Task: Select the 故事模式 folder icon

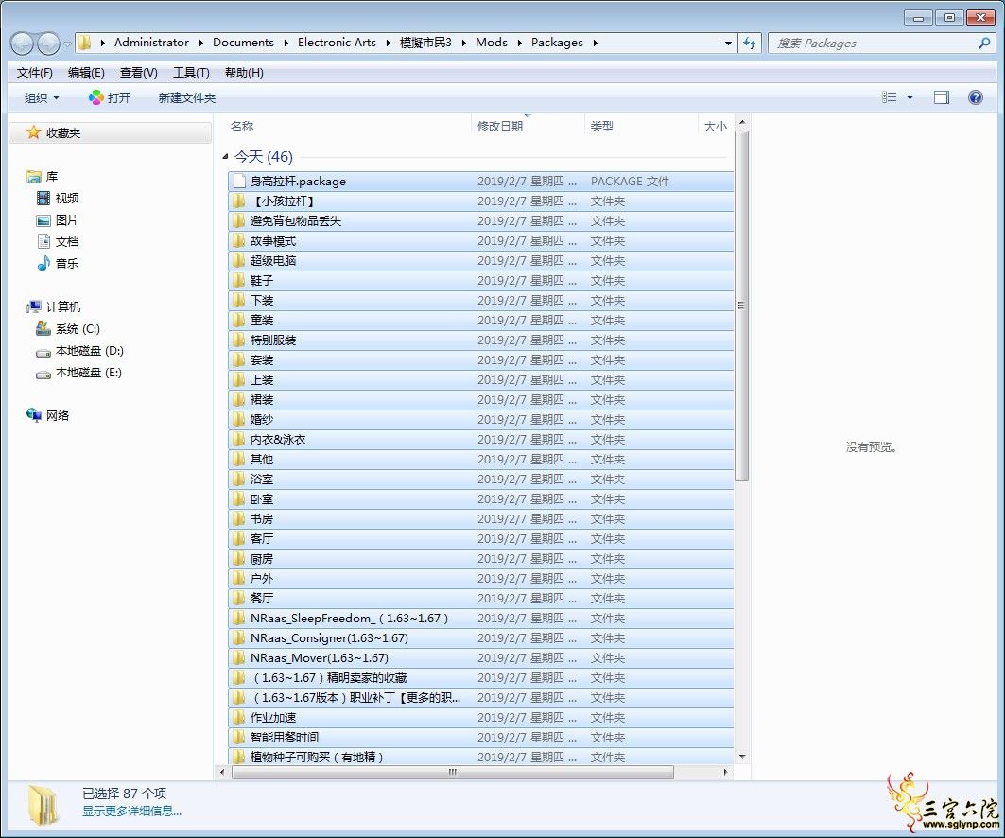Action: coord(239,241)
